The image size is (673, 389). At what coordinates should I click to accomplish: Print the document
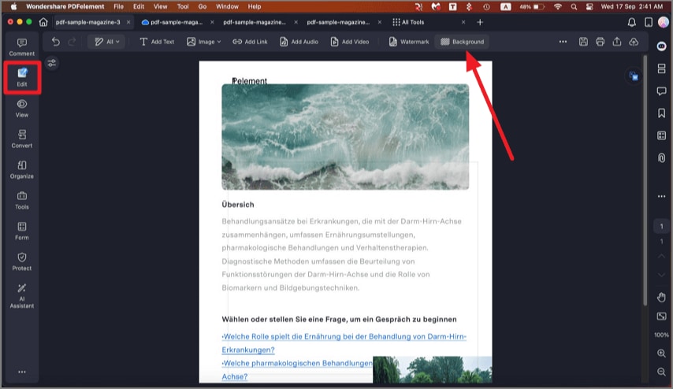600,42
